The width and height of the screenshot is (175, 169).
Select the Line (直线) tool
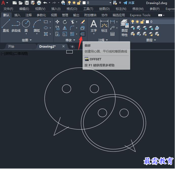click(x=6, y=26)
